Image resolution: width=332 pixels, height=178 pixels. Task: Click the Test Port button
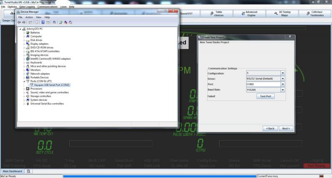(266, 96)
